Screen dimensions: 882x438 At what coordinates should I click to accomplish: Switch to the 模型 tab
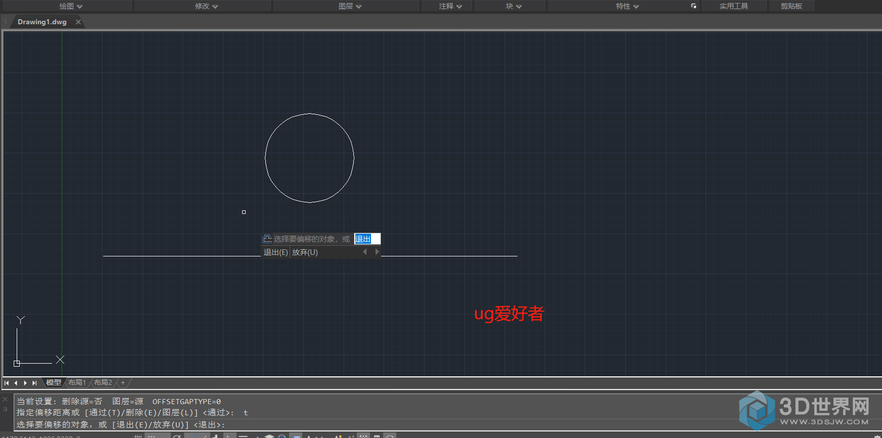click(x=54, y=383)
